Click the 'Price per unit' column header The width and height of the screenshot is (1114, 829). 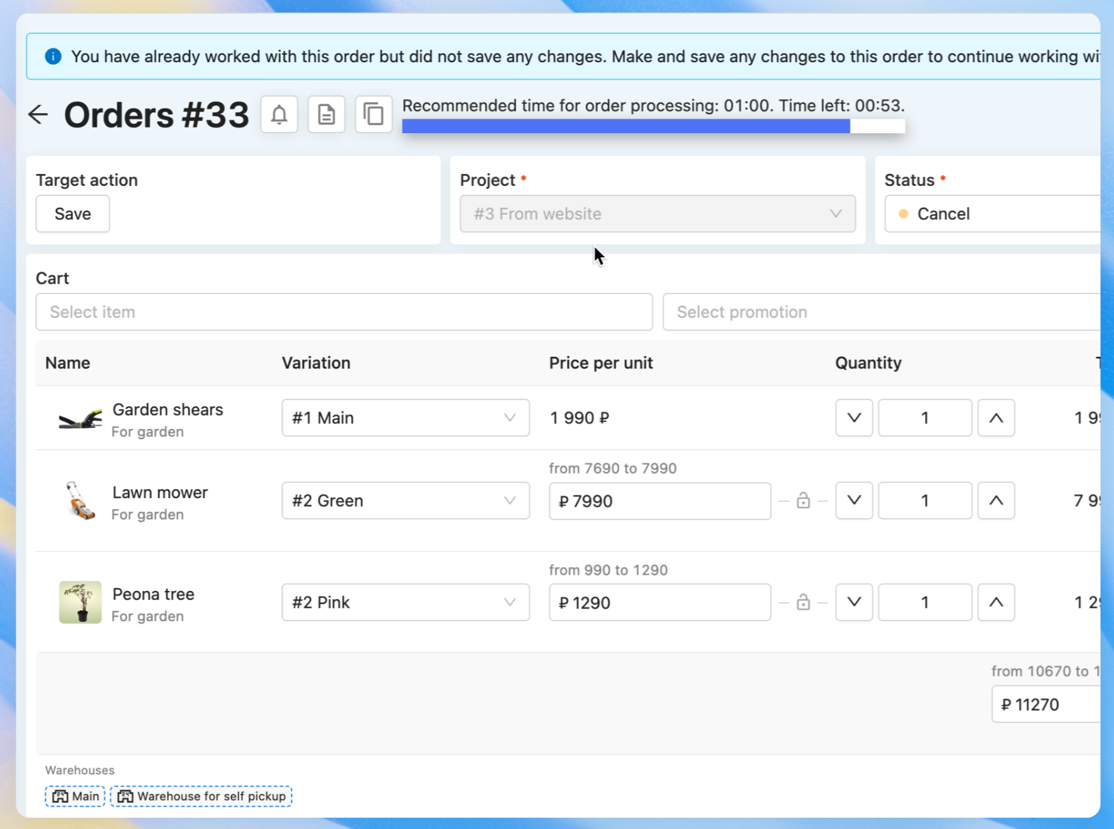601,362
